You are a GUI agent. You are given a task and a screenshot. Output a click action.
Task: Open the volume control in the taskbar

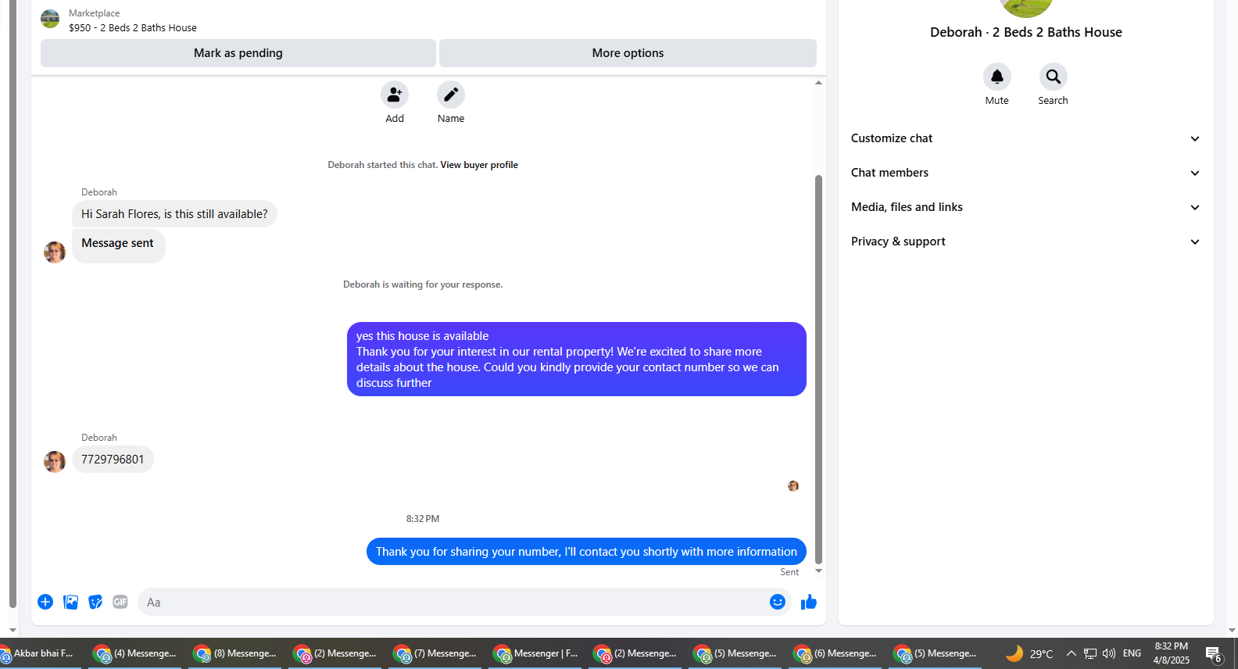pos(1108,653)
